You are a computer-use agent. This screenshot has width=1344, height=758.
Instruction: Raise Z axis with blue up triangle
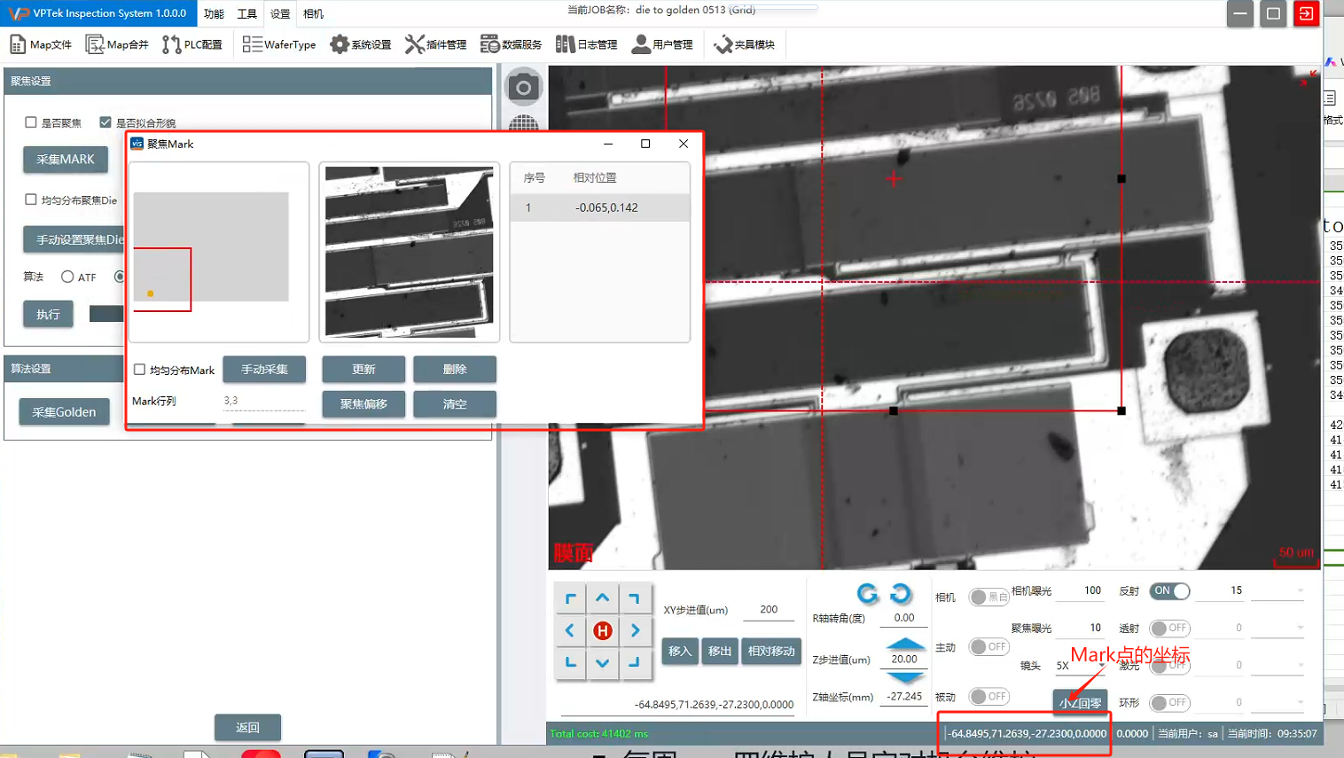(x=905, y=644)
